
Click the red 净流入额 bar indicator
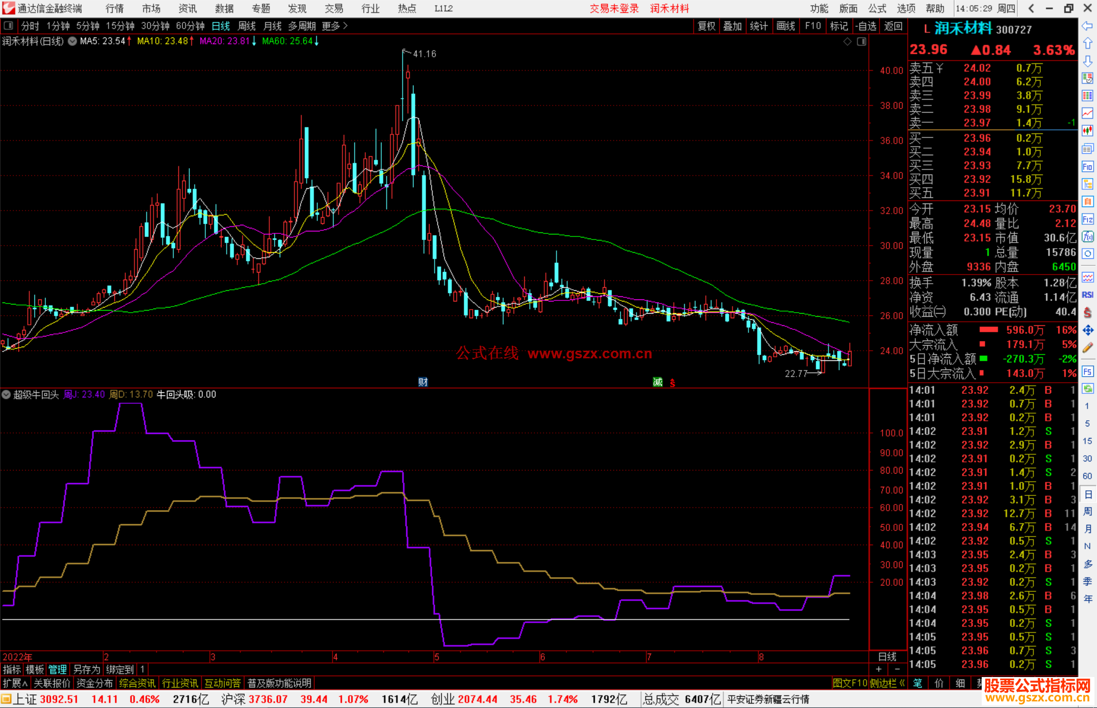point(988,330)
